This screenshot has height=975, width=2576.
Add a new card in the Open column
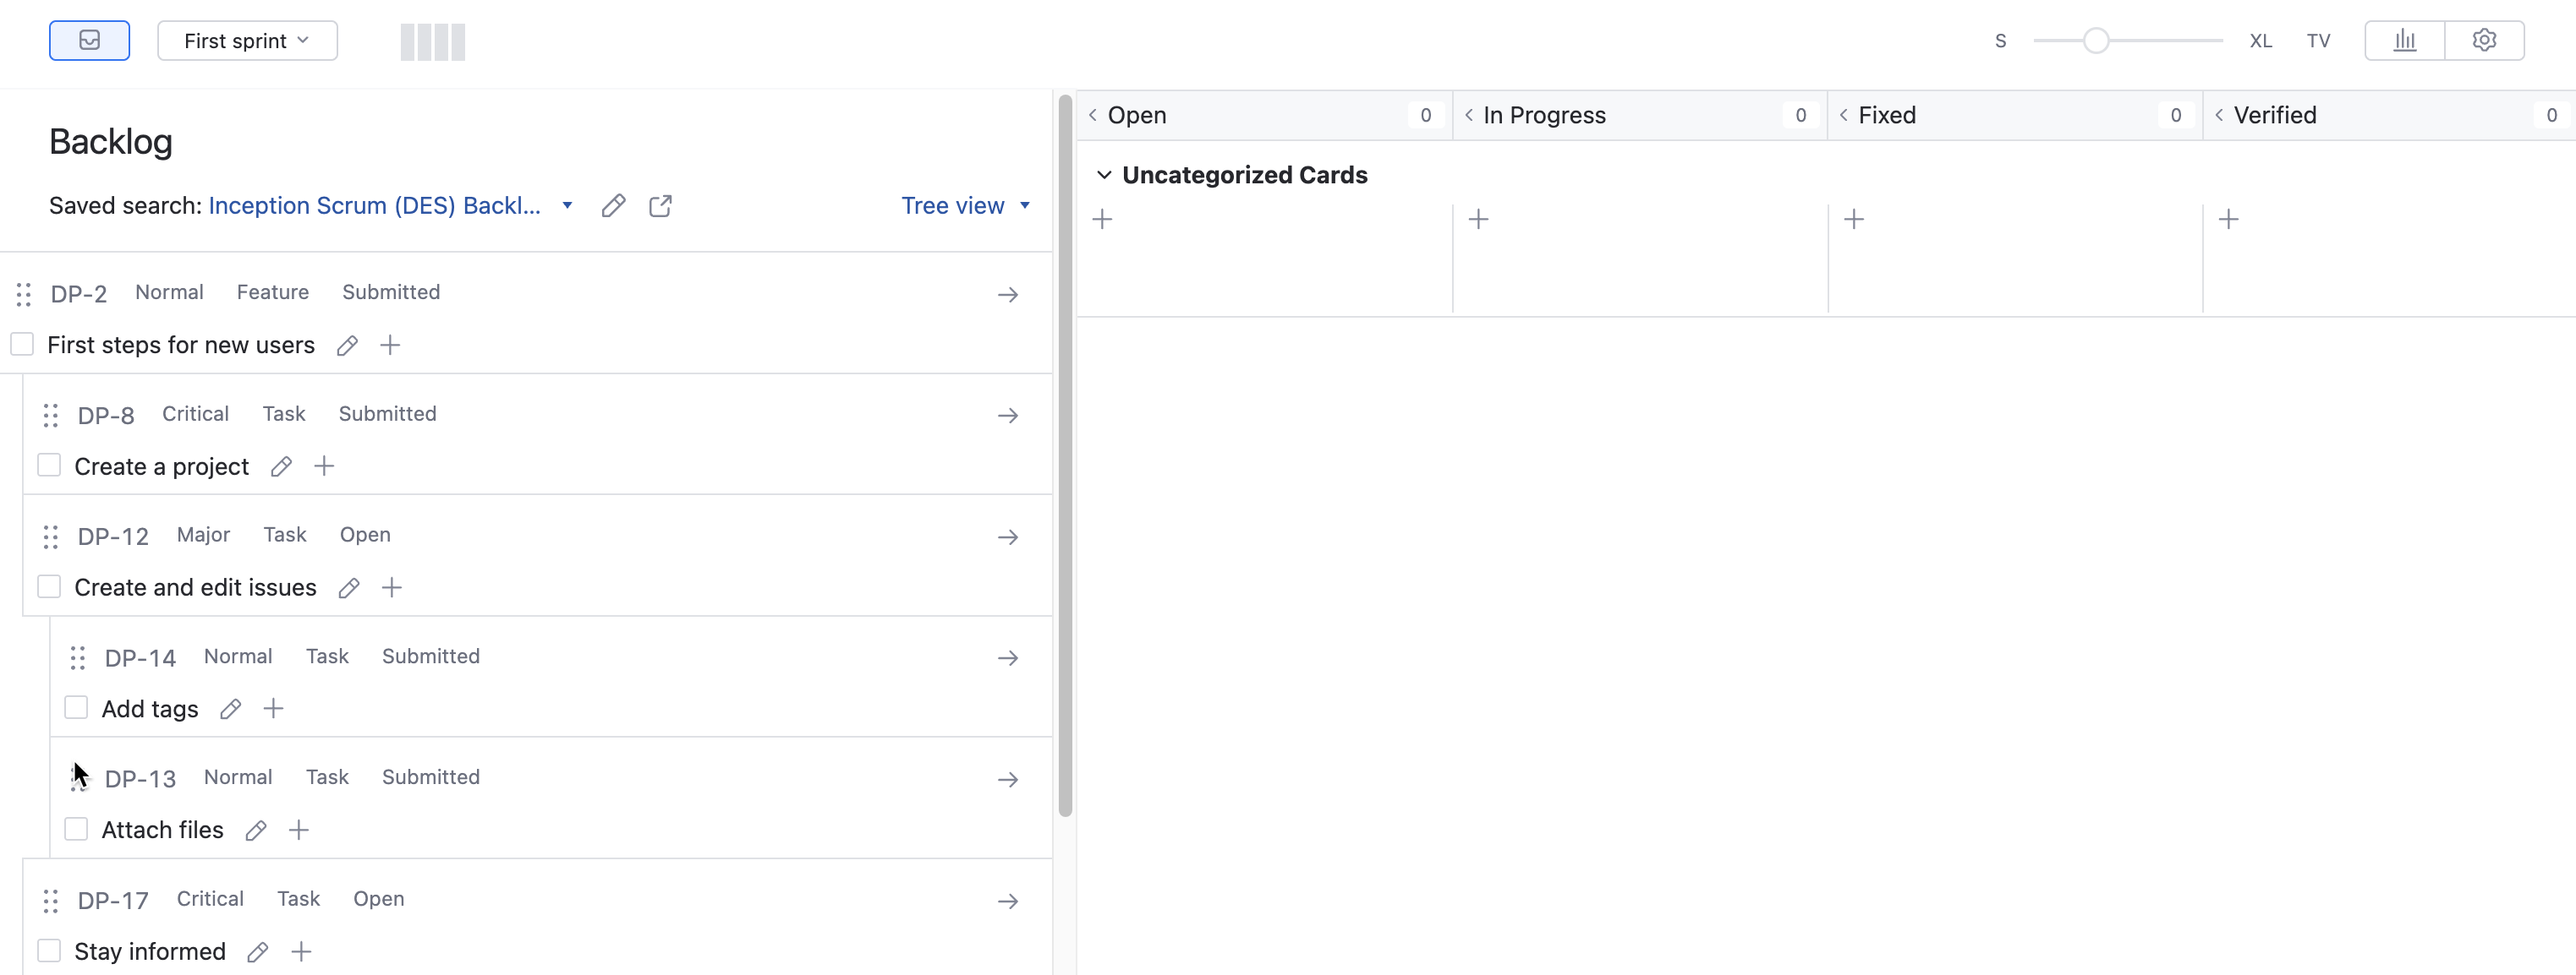(1103, 219)
